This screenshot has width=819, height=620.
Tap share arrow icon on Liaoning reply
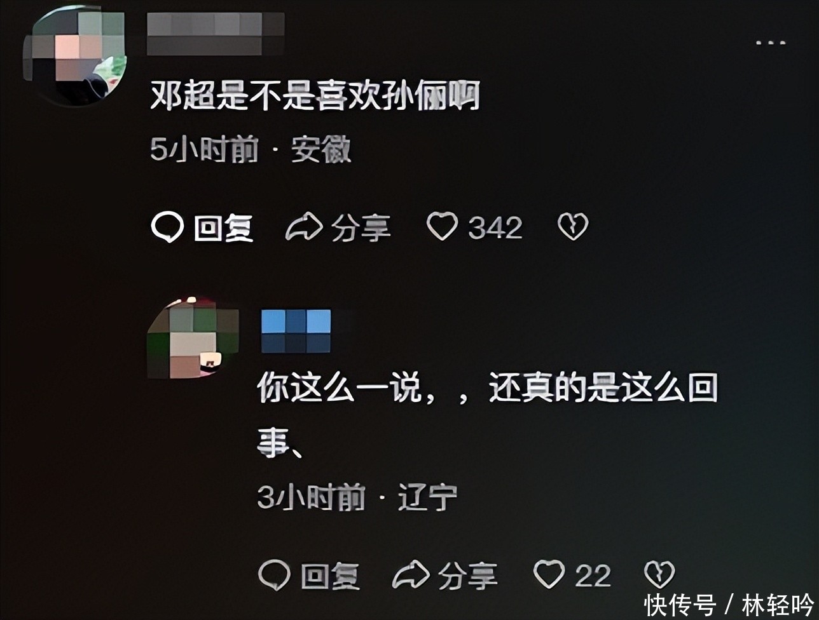click(x=411, y=576)
